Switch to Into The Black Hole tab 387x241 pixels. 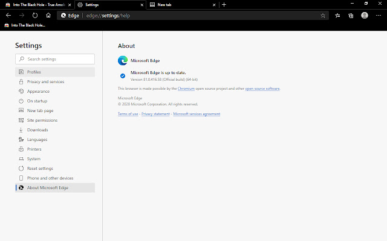click(36, 4)
